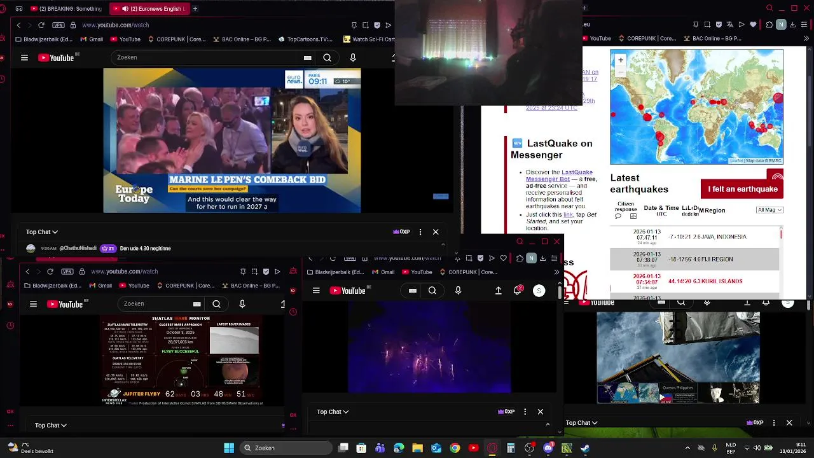814x458 pixels.
Task: Open the All Mag magnitude filter dropdown
Action: (769, 210)
